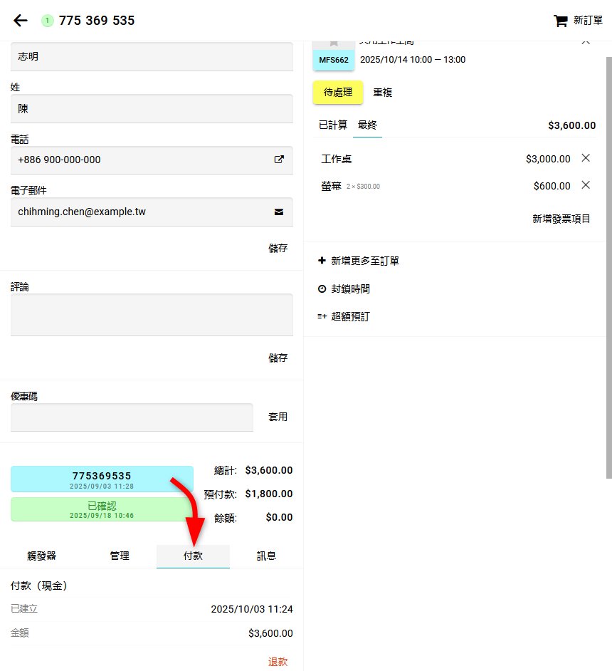Click the 超額預訂 overbooking icon
This screenshot has width=612, height=671.
click(x=322, y=316)
